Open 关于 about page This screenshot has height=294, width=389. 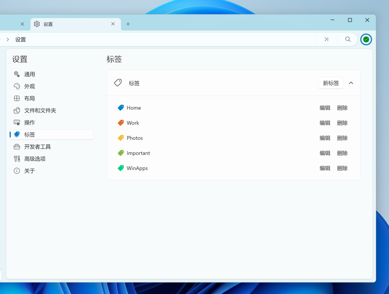pyautogui.click(x=52, y=171)
